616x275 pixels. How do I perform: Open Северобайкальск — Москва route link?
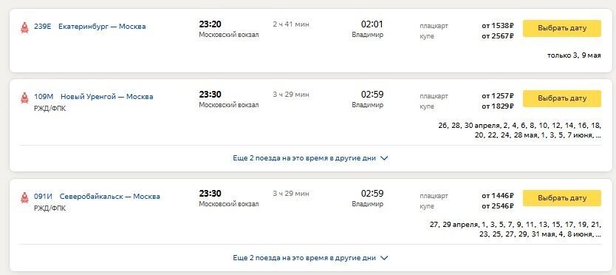click(x=110, y=197)
